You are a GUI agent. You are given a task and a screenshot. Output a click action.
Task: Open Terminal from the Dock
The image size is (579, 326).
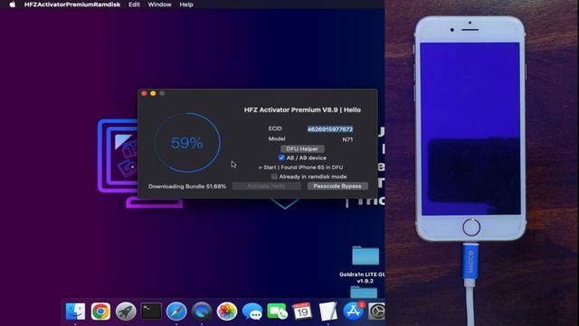coord(151,312)
